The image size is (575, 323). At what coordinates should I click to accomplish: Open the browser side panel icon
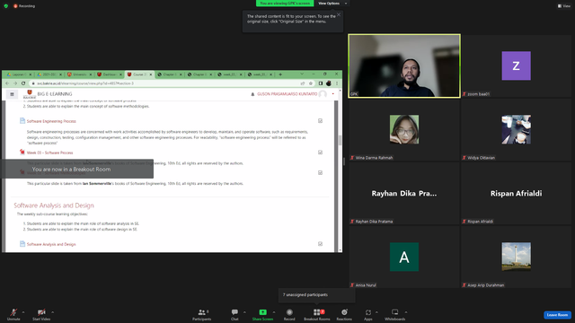[x=321, y=83]
